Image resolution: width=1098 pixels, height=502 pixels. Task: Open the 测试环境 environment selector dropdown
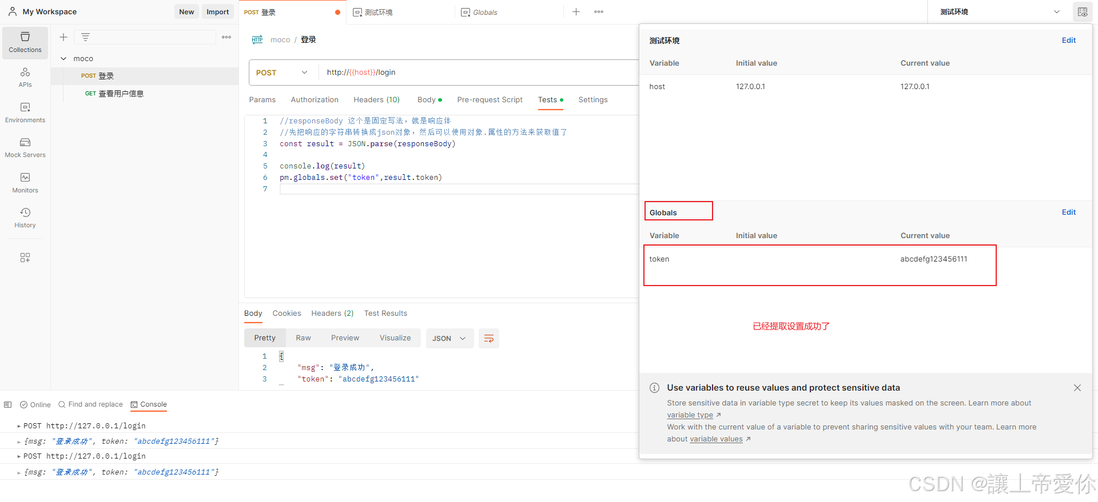click(x=1000, y=12)
